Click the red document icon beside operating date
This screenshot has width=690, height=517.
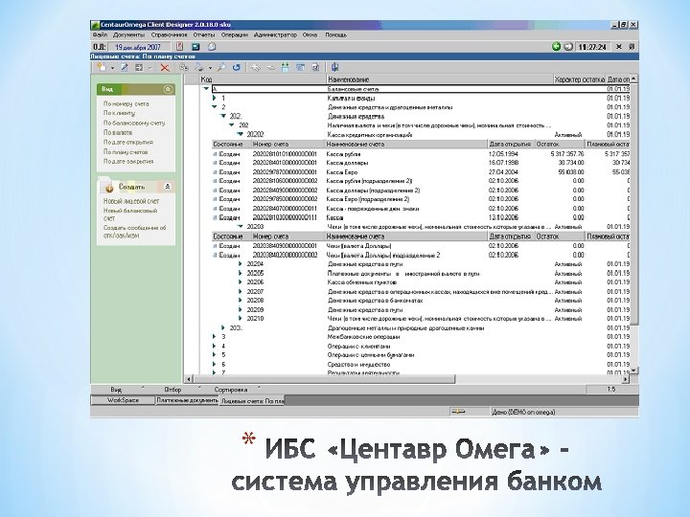click(179, 46)
